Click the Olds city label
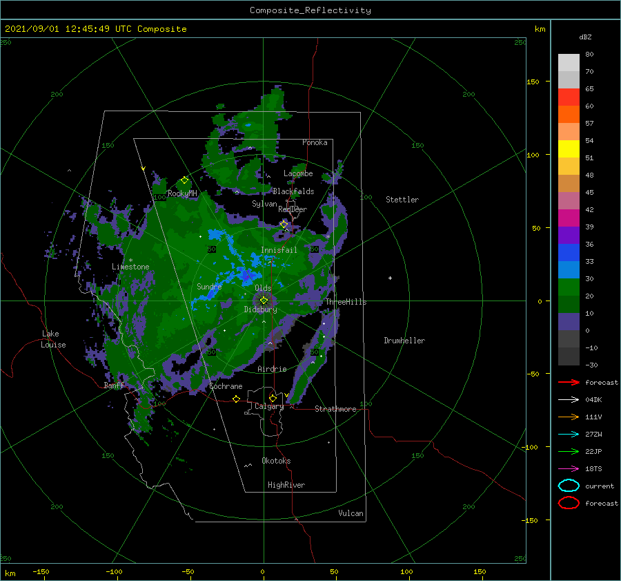This screenshot has height=581, width=621. [x=263, y=287]
